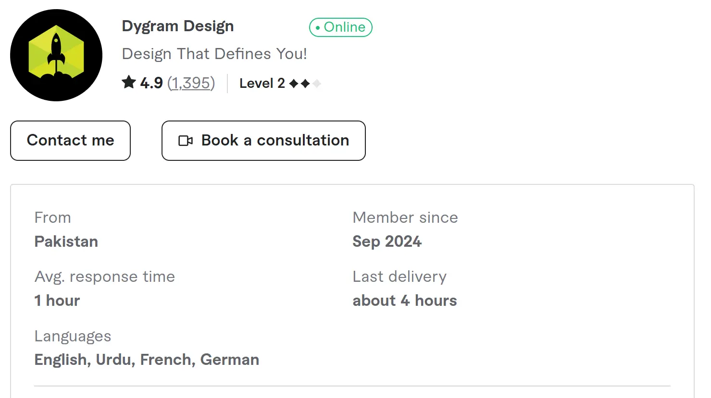Viewport: 711px width, 398px height.
Task: Click the Pakistan location value
Action: pyautogui.click(x=66, y=241)
